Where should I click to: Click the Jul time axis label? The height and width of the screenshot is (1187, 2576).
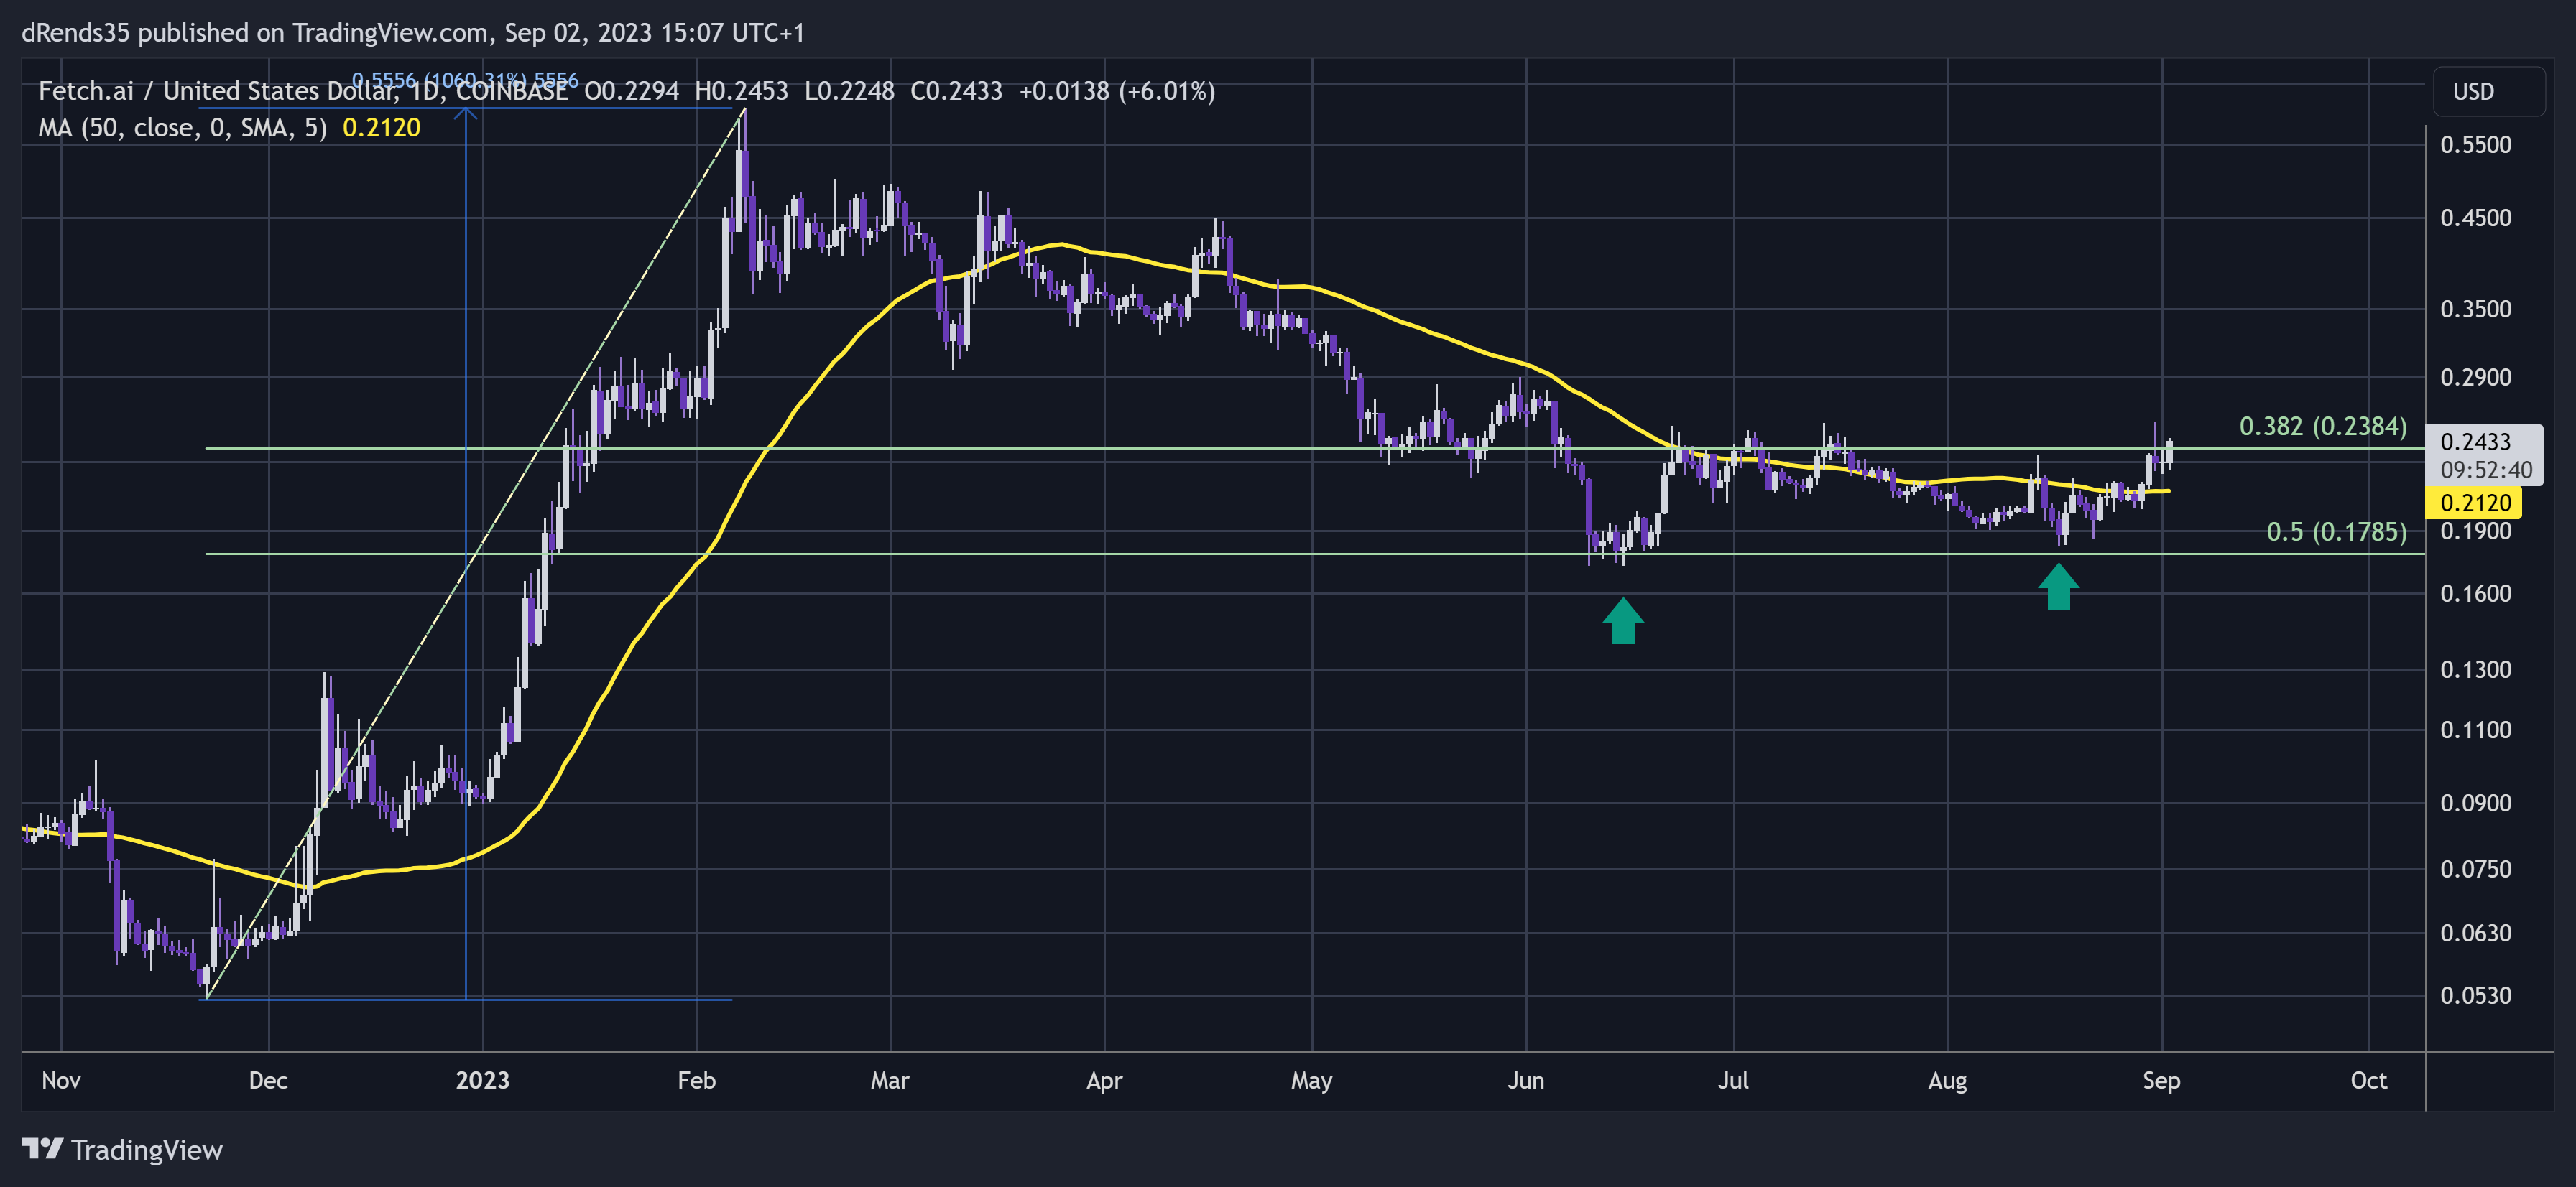pos(1733,1081)
